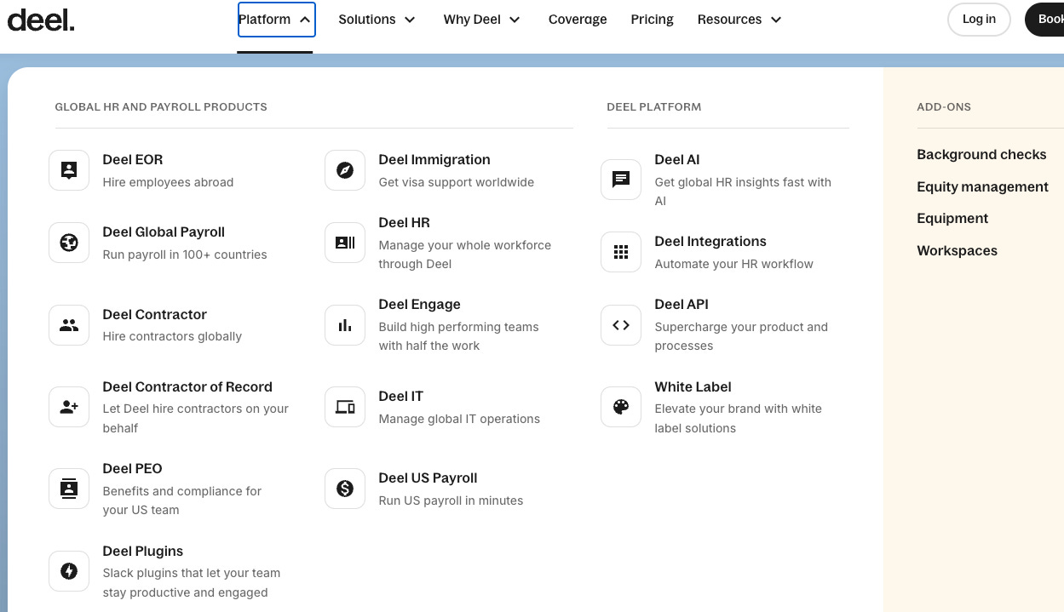Click the Deel Plugins lightning icon

[x=69, y=571]
